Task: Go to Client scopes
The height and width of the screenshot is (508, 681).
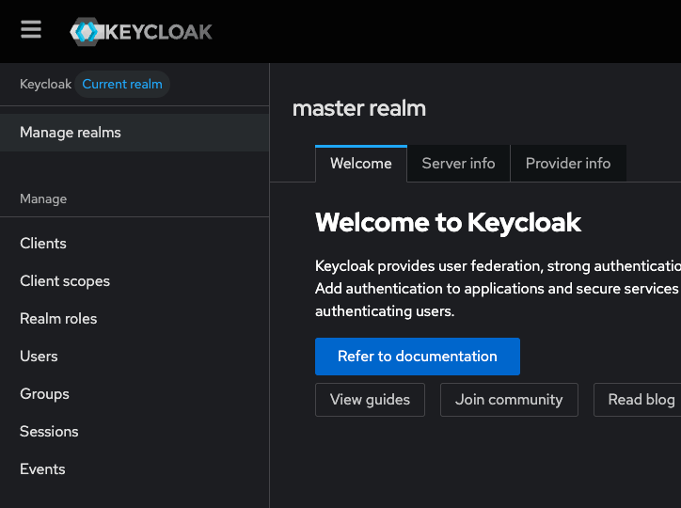Action: pyautogui.click(x=135, y=281)
